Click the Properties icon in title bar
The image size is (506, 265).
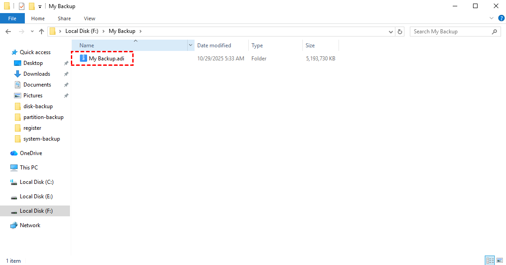tap(21, 6)
